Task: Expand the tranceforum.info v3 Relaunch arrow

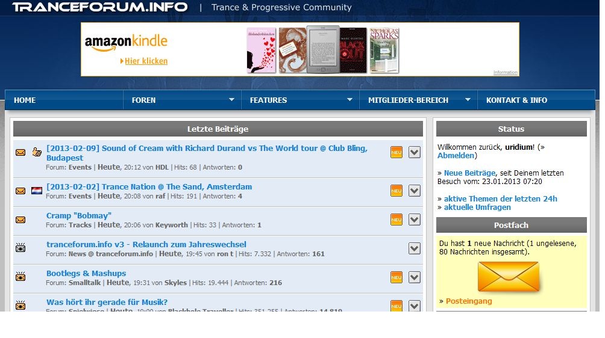Action: click(414, 248)
